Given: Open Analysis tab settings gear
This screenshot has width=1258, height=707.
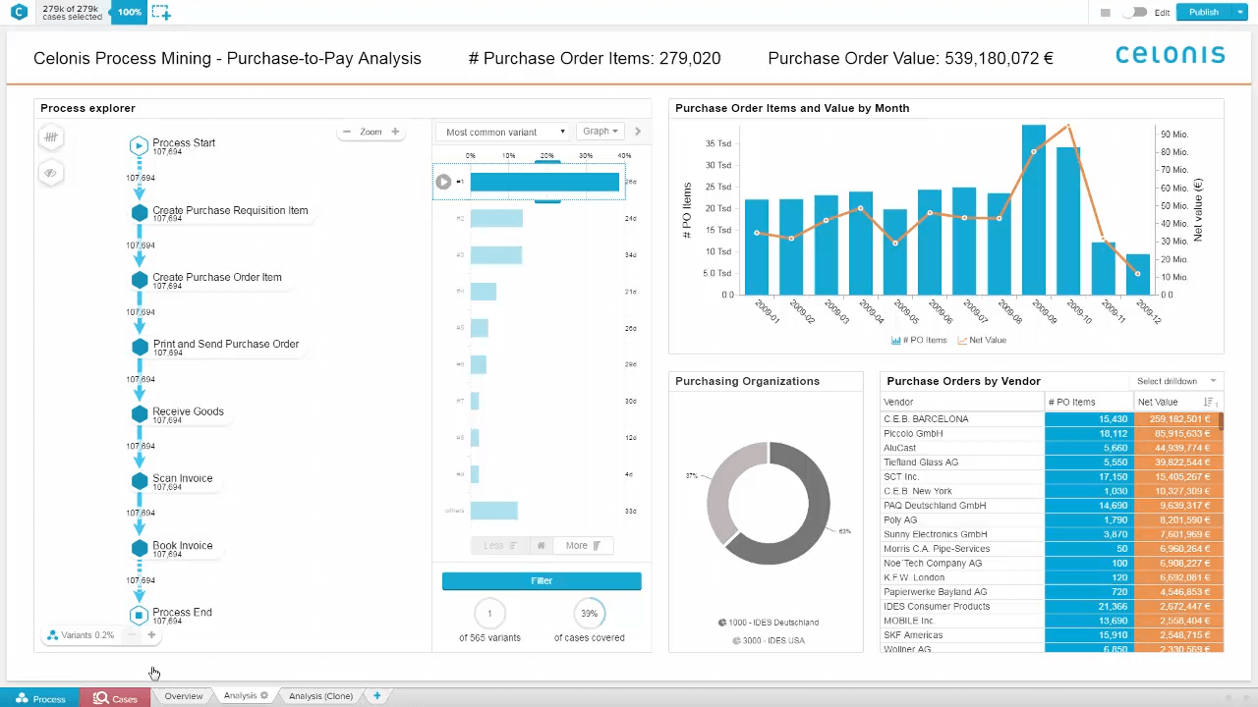Looking at the screenshot, I should [264, 696].
